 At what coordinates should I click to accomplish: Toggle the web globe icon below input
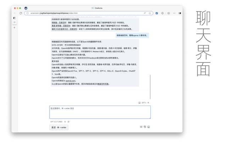click(68, 122)
